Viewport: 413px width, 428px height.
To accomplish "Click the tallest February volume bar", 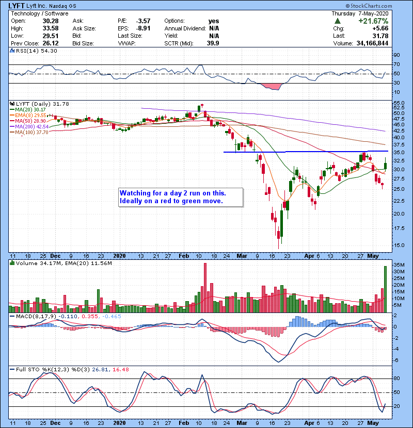I will (205, 288).
